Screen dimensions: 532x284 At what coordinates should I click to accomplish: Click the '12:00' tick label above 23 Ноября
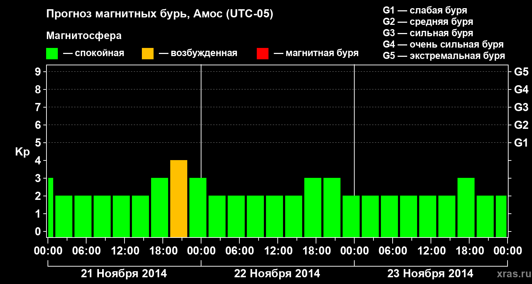point(431,251)
